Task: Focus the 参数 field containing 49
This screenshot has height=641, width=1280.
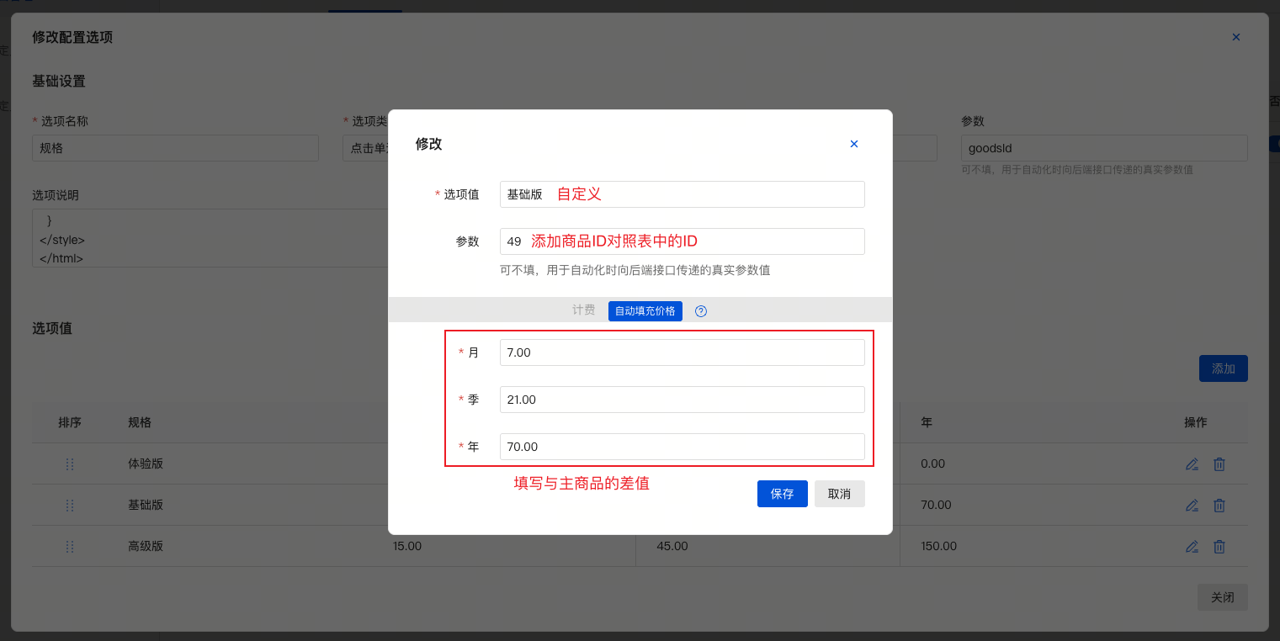Action: pyautogui.click(x=682, y=241)
